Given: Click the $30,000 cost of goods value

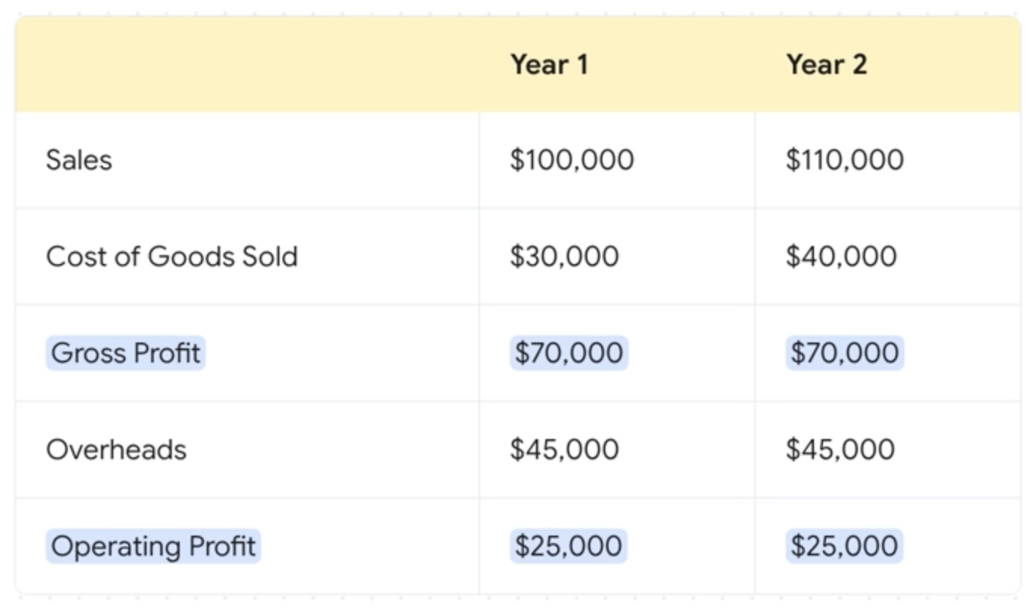Looking at the screenshot, I should [x=564, y=256].
